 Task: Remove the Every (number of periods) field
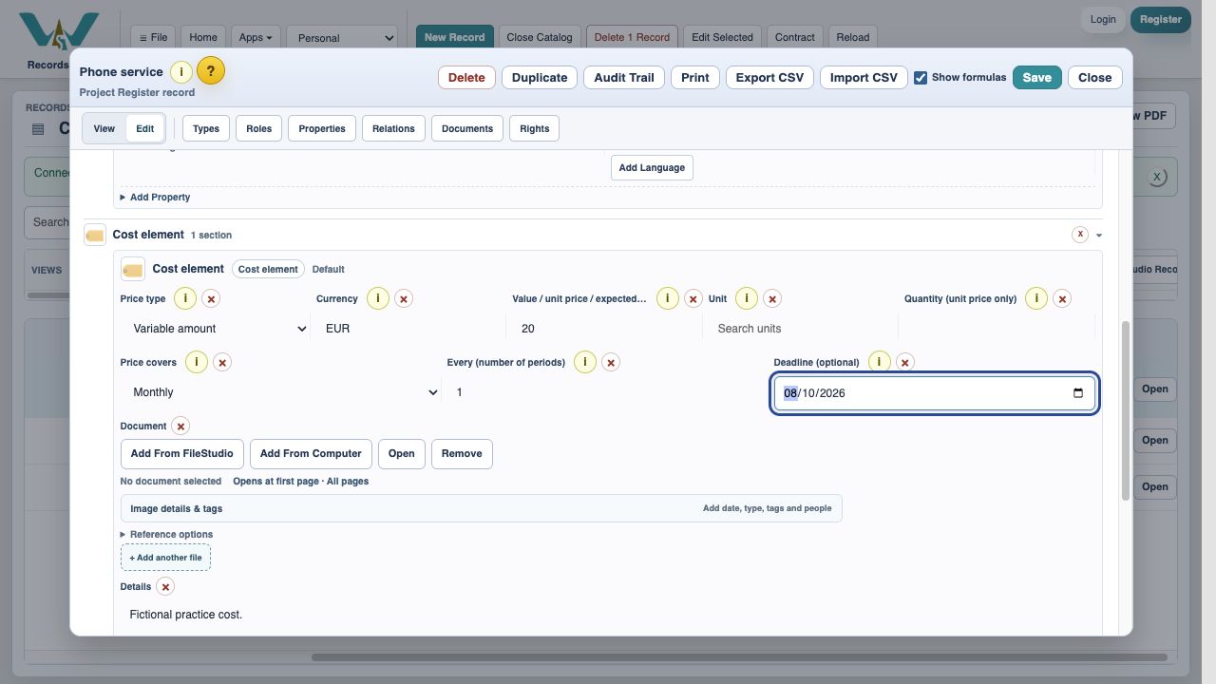point(611,362)
